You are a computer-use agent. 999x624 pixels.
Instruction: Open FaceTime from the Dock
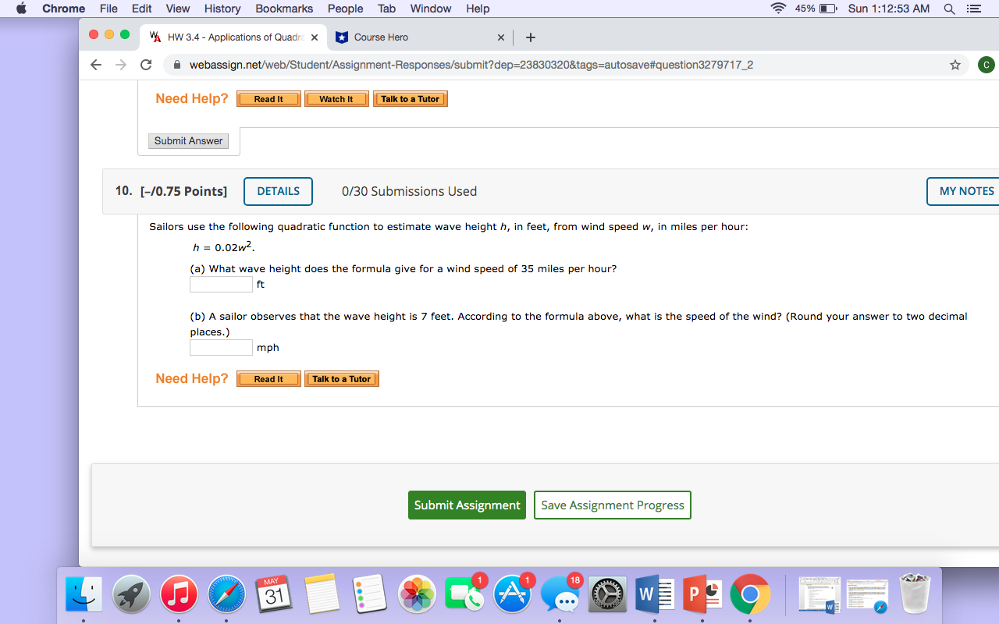point(464,595)
